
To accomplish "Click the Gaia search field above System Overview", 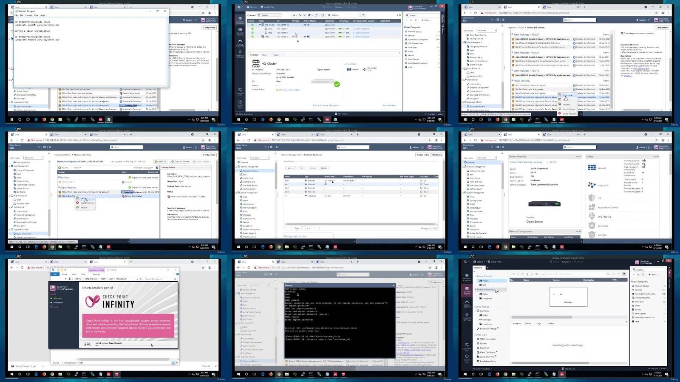I will point(580,147).
